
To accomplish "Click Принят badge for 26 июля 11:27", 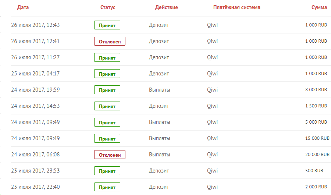I will [107, 57].
